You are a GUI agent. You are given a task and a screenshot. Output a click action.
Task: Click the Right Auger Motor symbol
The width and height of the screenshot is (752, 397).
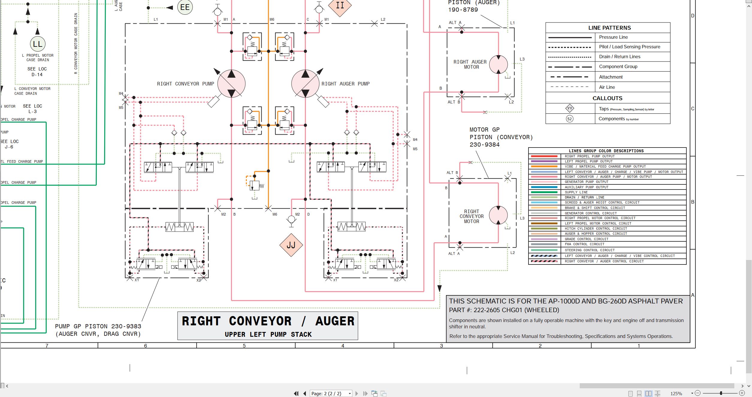499,64
